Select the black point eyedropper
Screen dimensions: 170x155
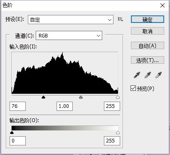pos(137,75)
